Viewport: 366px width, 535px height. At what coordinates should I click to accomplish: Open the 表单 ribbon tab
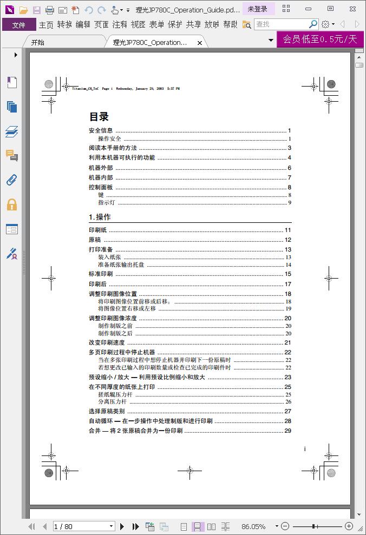156,24
